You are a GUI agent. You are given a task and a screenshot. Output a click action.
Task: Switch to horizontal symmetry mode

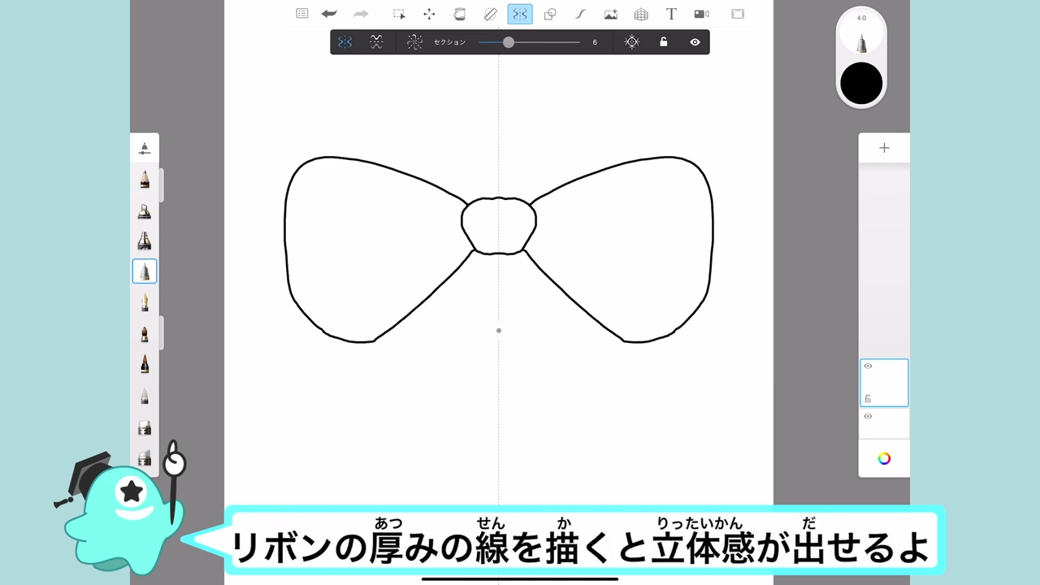pyautogui.click(x=376, y=42)
